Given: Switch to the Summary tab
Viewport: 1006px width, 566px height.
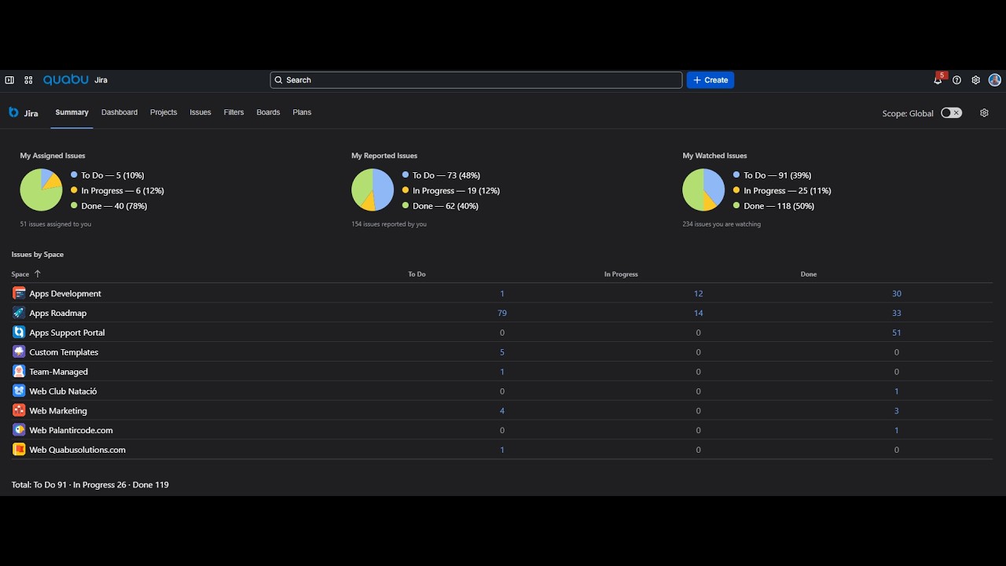Looking at the screenshot, I should [x=72, y=112].
